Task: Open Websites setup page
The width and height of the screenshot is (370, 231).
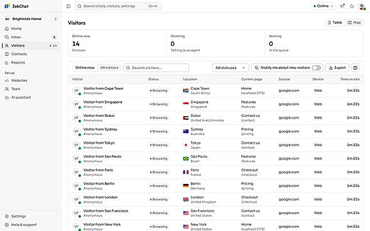Action: click(31, 80)
